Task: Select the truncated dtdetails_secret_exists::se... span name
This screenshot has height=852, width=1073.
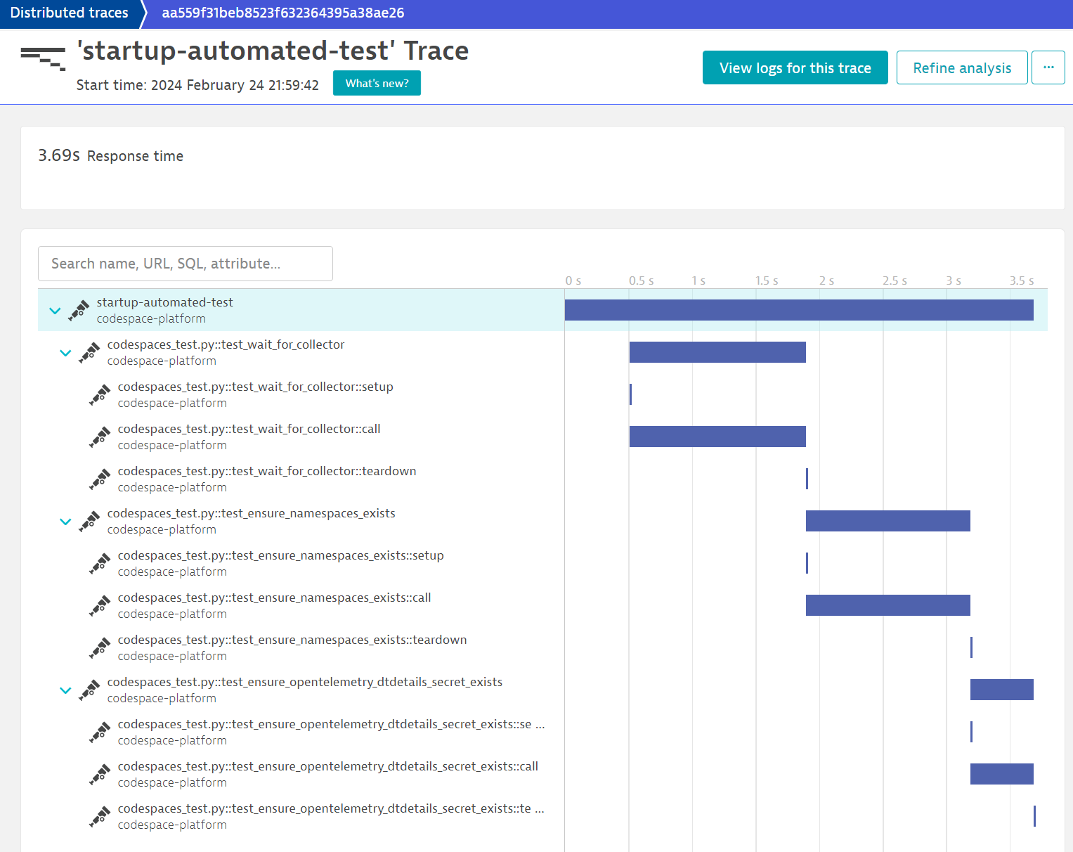Action: 331,724
